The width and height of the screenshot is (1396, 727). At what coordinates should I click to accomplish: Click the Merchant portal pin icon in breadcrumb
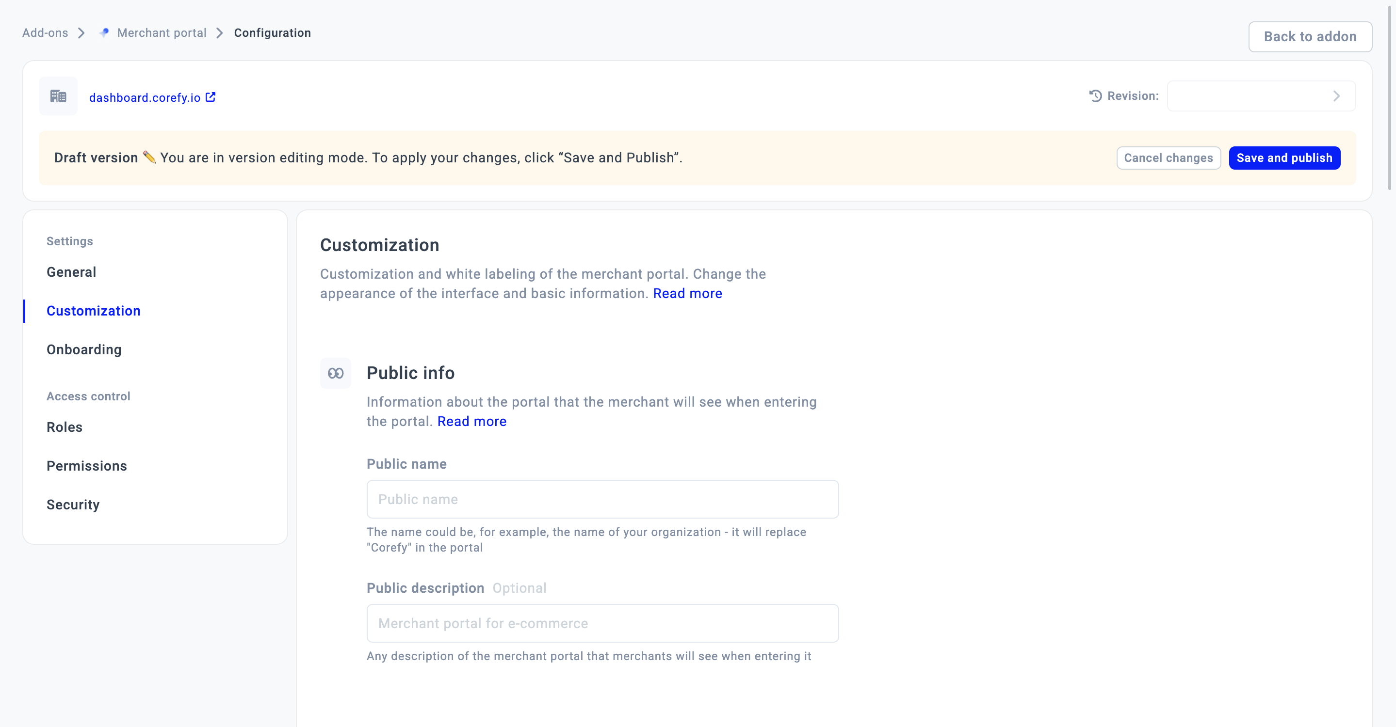click(105, 32)
